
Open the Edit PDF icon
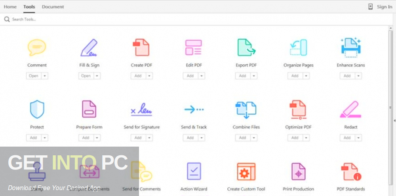(194, 47)
